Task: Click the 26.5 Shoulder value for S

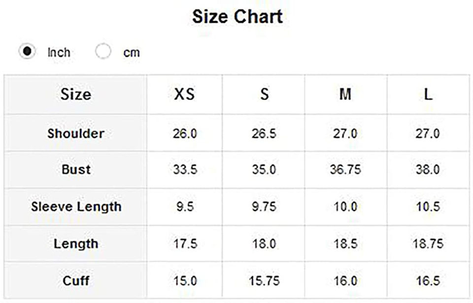Action: tap(264, 134)
